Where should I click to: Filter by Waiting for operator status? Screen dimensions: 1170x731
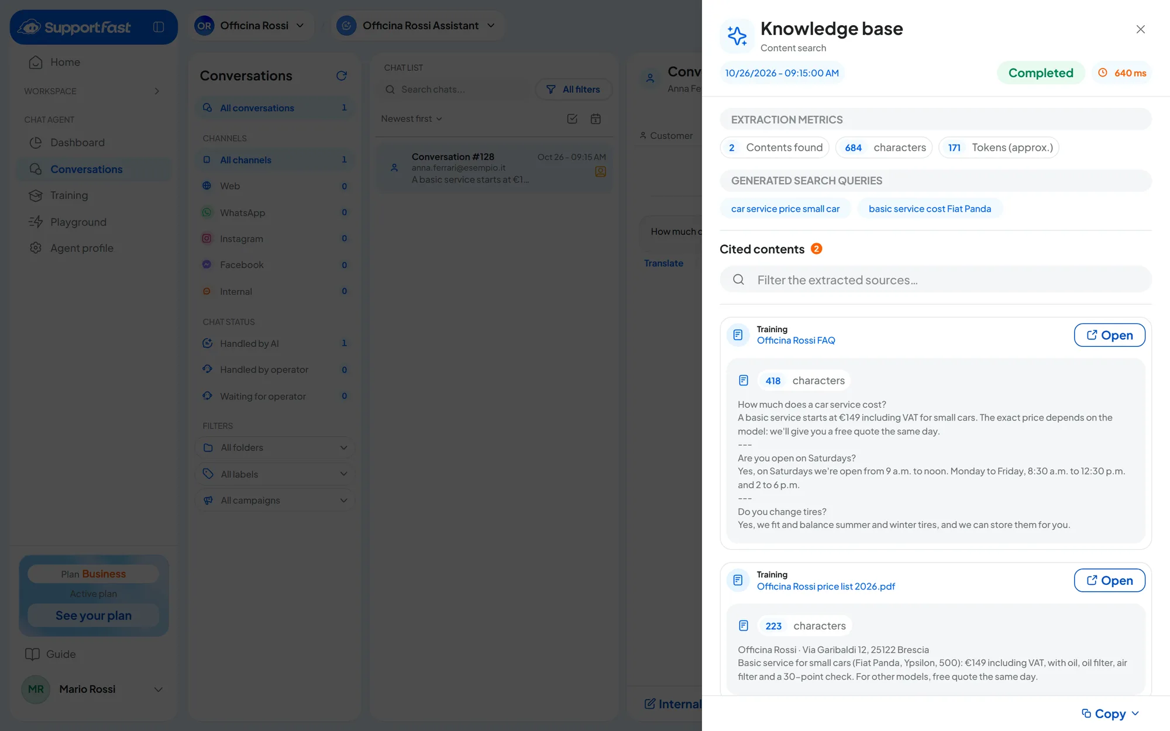[x=274, y=396]
